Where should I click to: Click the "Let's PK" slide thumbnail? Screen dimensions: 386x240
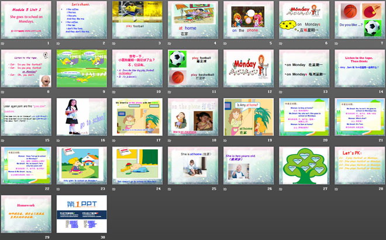[359, 165]
